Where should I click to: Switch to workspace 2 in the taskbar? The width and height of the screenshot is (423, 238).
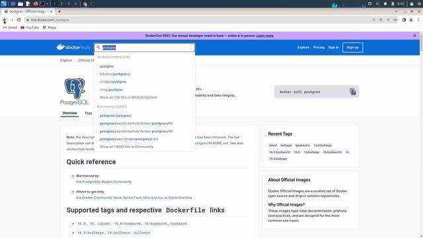tap(61, 4)
